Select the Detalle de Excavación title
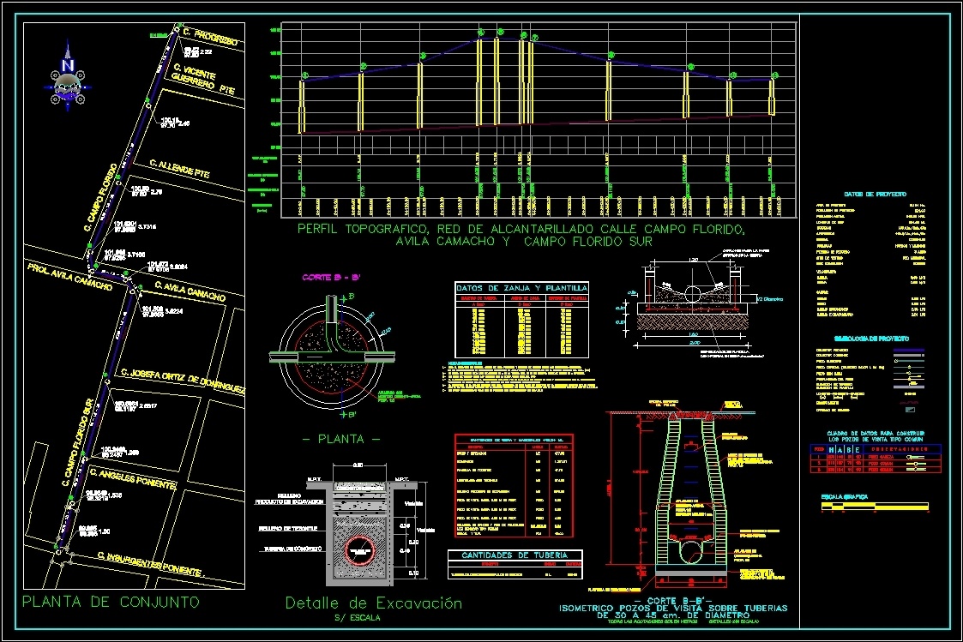963x642 pixels. pyautogui.click(x=372, y=602)
